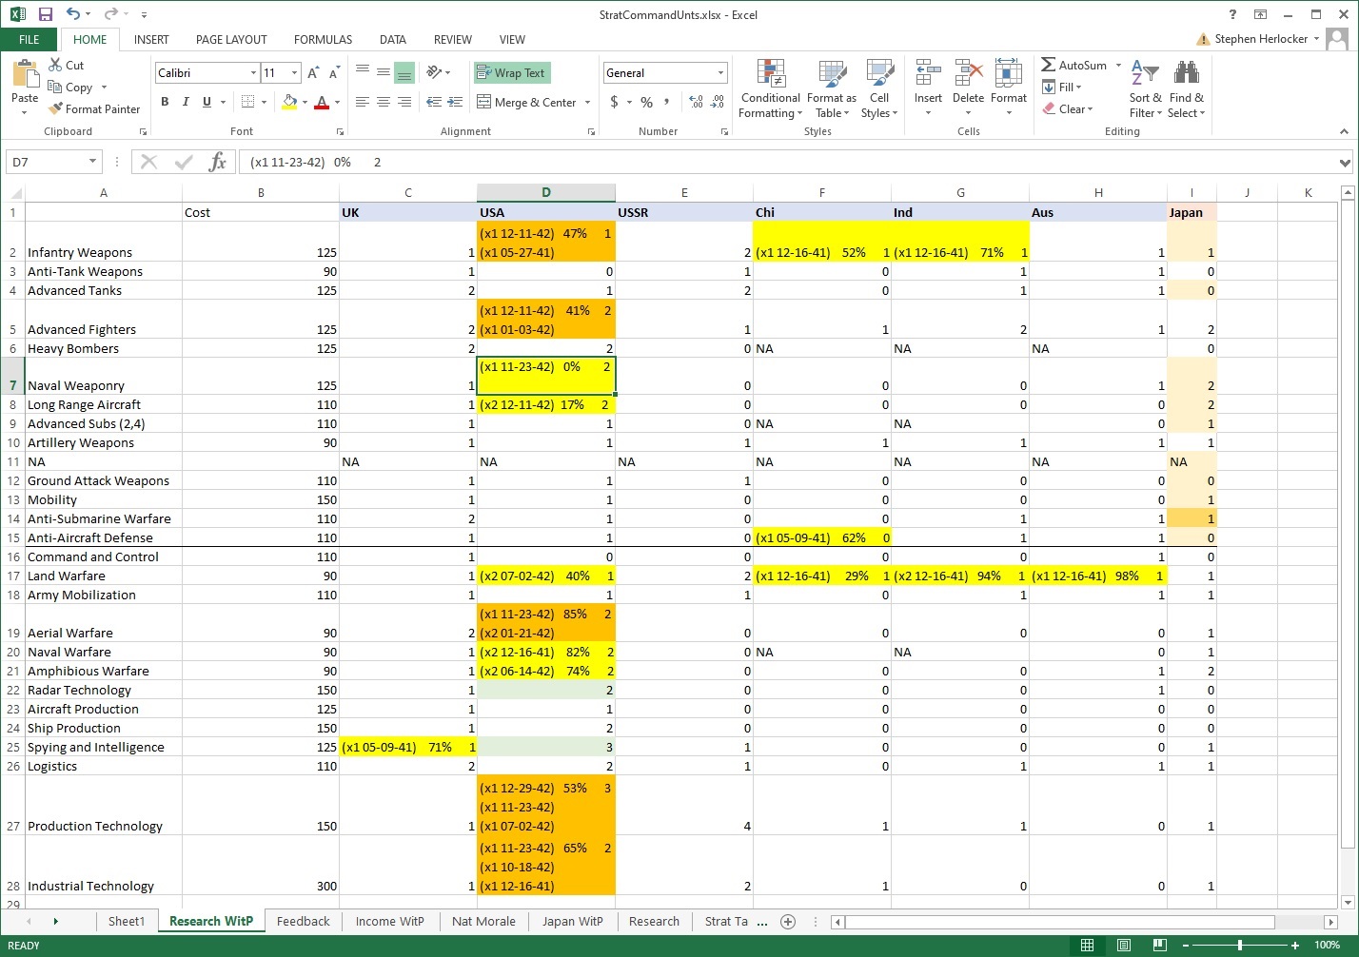Click the zoom slider in status bar
The width and height of the screenshot is (1359, 957).
point(1240,946)
